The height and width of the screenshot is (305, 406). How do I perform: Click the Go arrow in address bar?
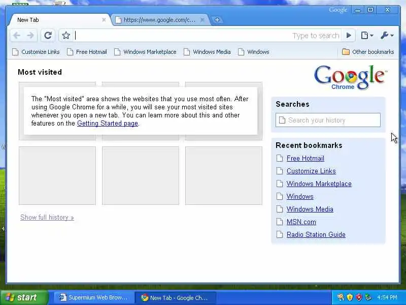point(349,35)
